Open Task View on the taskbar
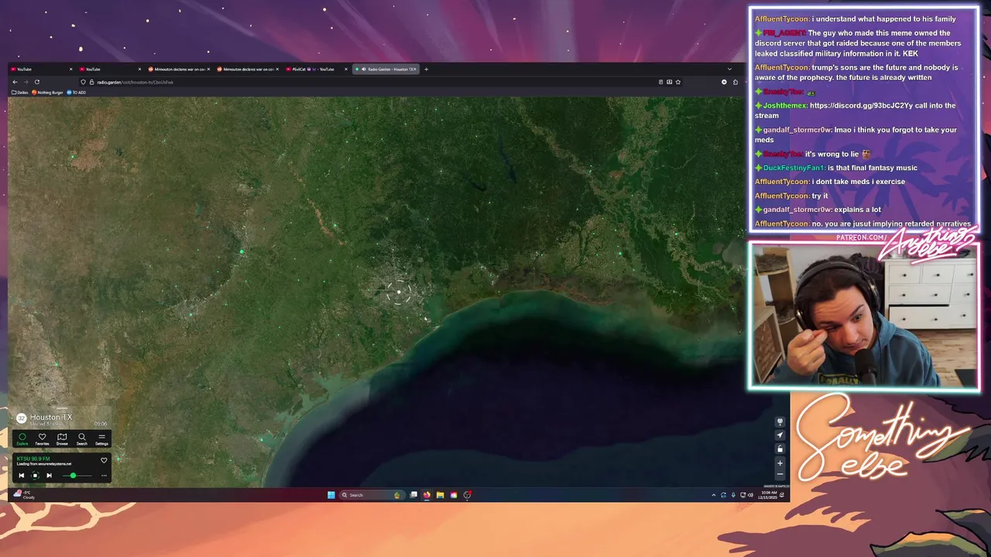Image resolution: width=991 pixels, height=557 pixels. (413, 495)
